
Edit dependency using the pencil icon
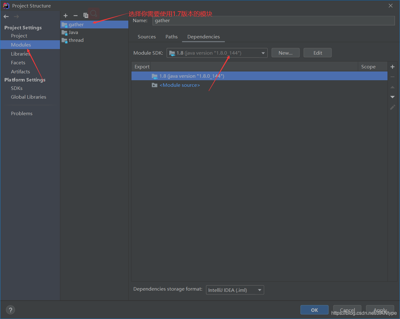point(393,107)
